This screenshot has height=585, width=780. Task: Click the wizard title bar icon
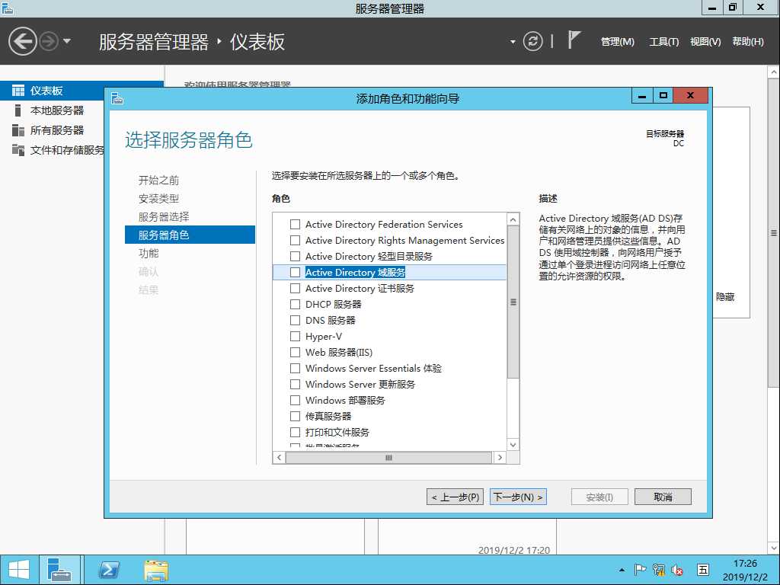[117, 98]
